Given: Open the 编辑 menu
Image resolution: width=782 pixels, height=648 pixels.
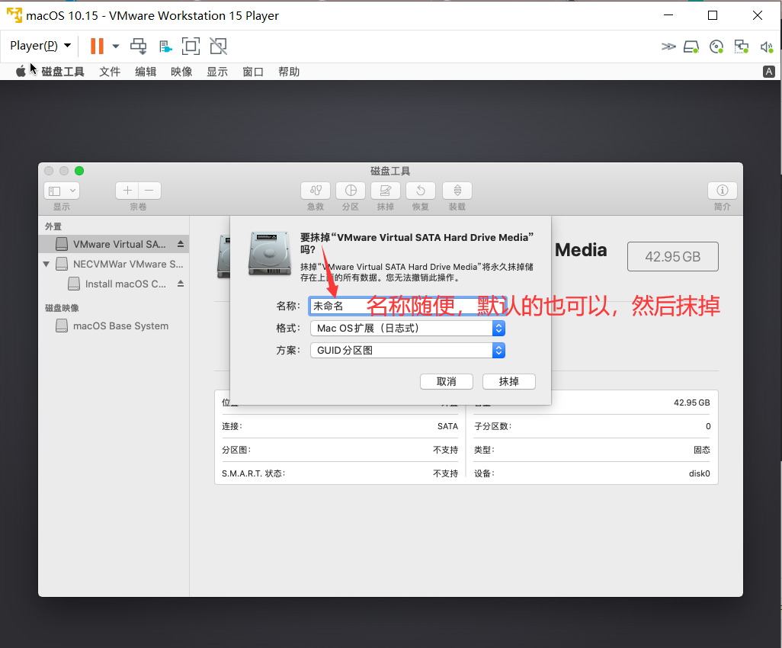Looking at the screenshot, I should coord(146,72).
